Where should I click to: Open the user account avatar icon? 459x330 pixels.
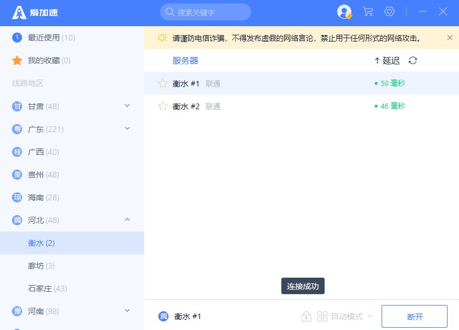(344, 12)
